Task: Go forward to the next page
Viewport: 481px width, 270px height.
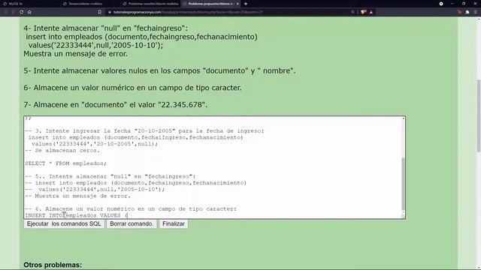Action: (14, 12)
